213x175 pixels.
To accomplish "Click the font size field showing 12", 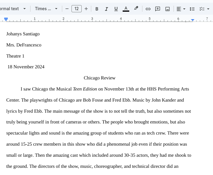I will 77,9.
